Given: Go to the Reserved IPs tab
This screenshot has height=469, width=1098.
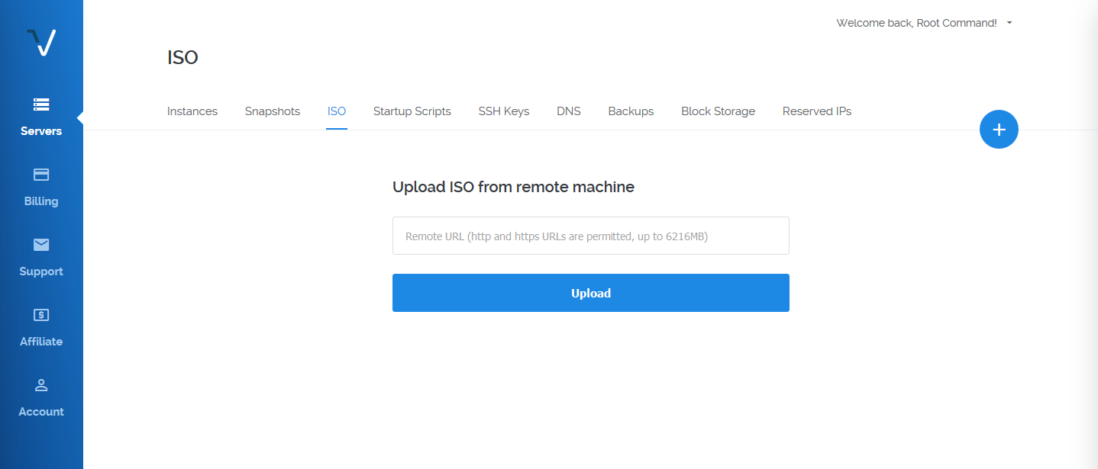Looking at the screenshot, I should (817, 111).
